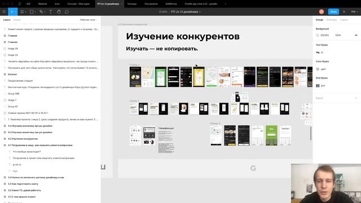Open the Assets tab in left panel
This screenshot has height=203, width=361.
point(17,20)
